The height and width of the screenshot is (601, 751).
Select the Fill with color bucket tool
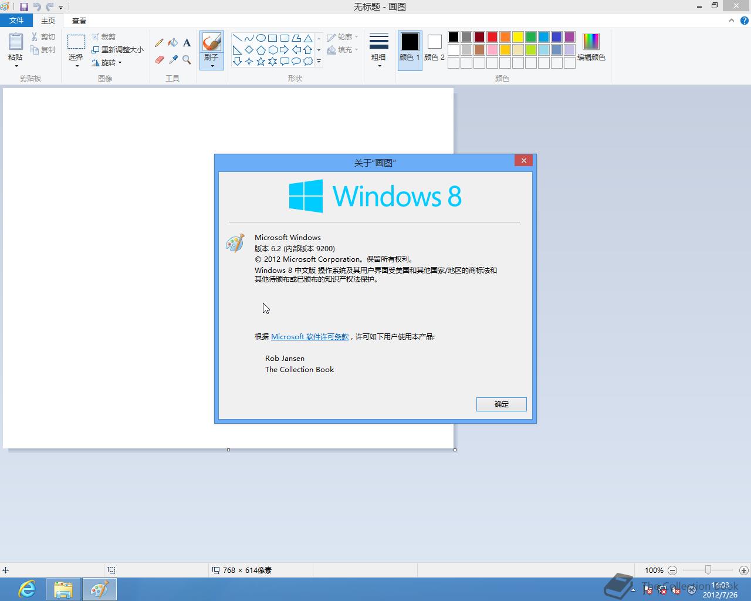click(173, 43)
